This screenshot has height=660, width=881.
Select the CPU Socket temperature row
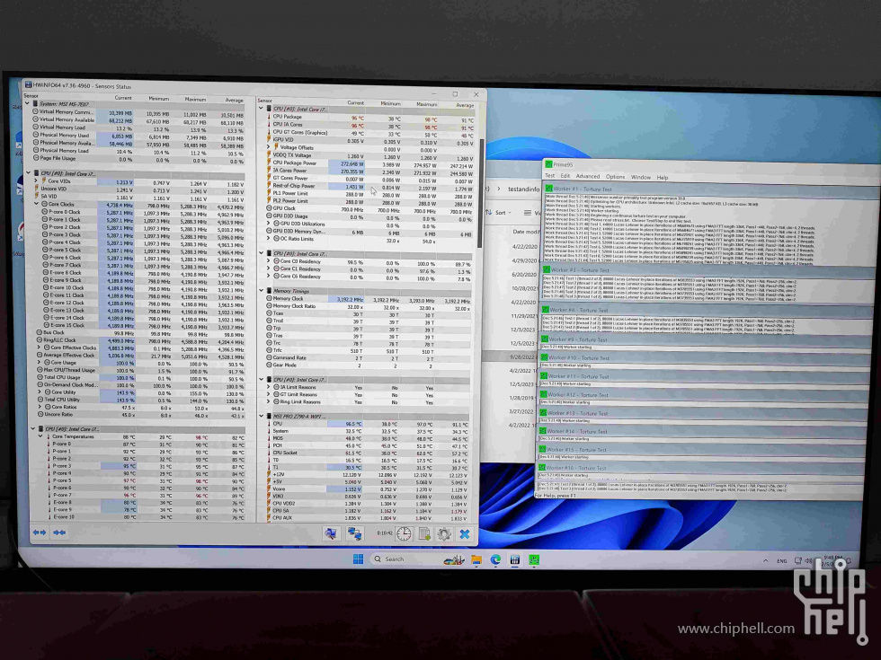(x=368, y=453)
